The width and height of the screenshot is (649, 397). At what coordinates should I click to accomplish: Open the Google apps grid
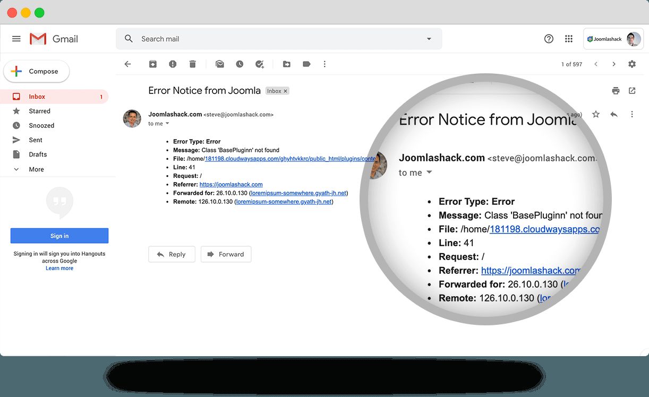pyautogui.click(x=569, y=39)
